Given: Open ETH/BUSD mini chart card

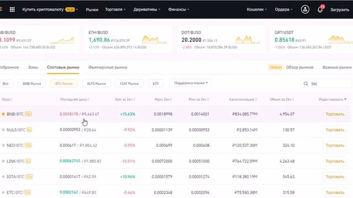Looking at the screenshot, I should 128,40.
